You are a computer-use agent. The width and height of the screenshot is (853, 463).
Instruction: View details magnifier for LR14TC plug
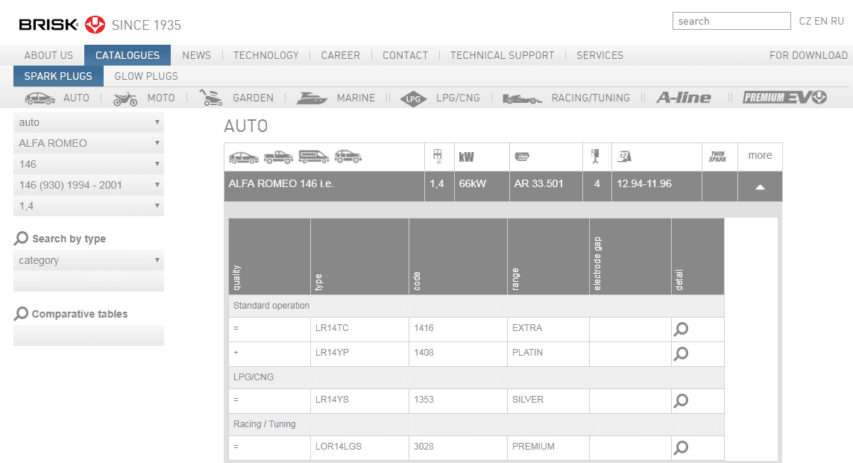(680, 330)
